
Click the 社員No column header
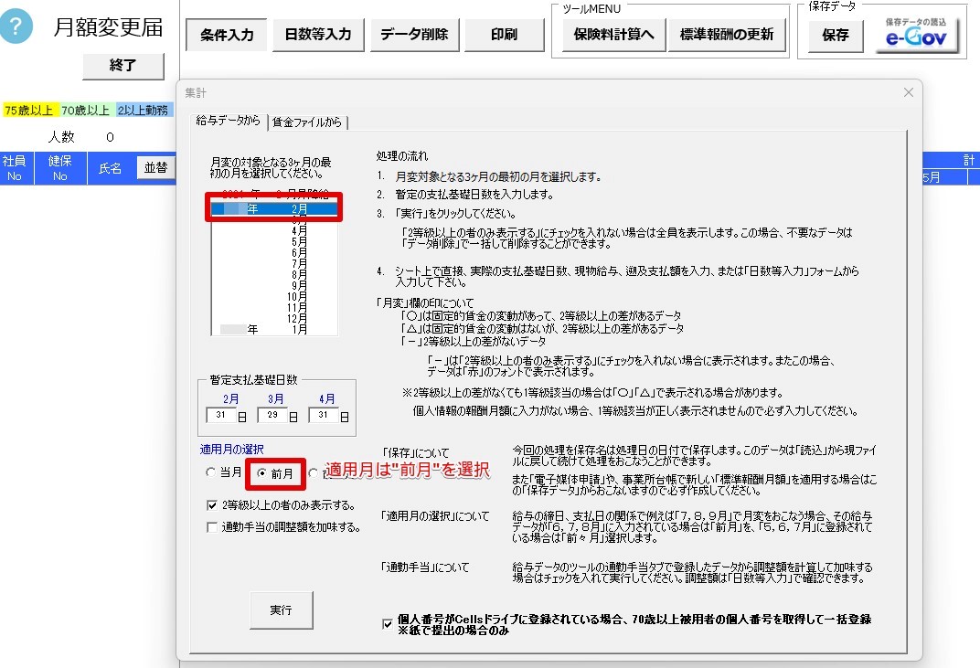pos(15,168)
